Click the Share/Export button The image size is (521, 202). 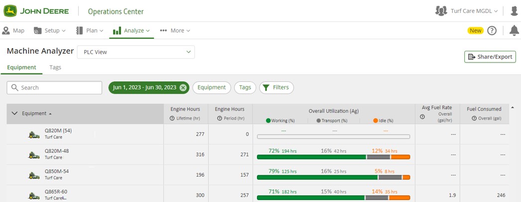(x=490, y=57)
